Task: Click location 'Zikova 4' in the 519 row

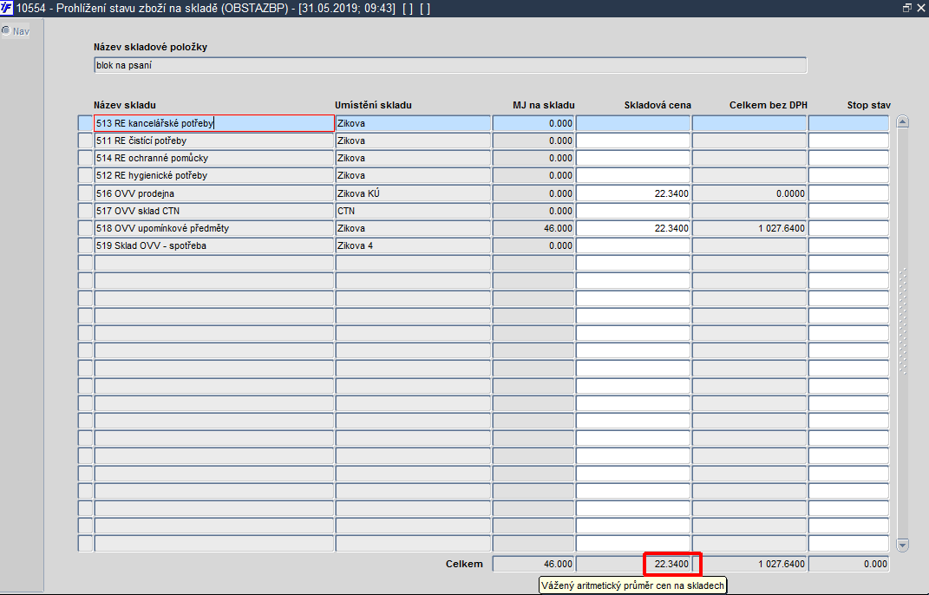Action: click(x=413, y=245)
